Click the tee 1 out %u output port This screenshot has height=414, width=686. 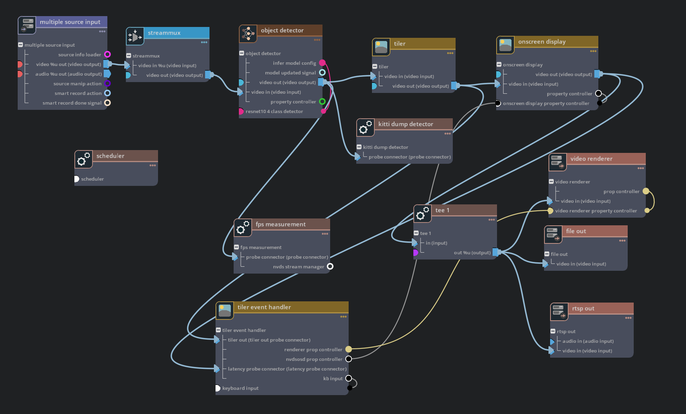[496, 252]
